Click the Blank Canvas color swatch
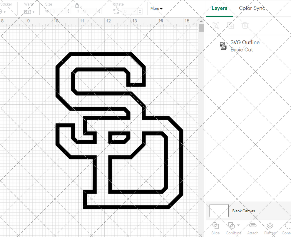291x237 pixels. click(219, 211)
